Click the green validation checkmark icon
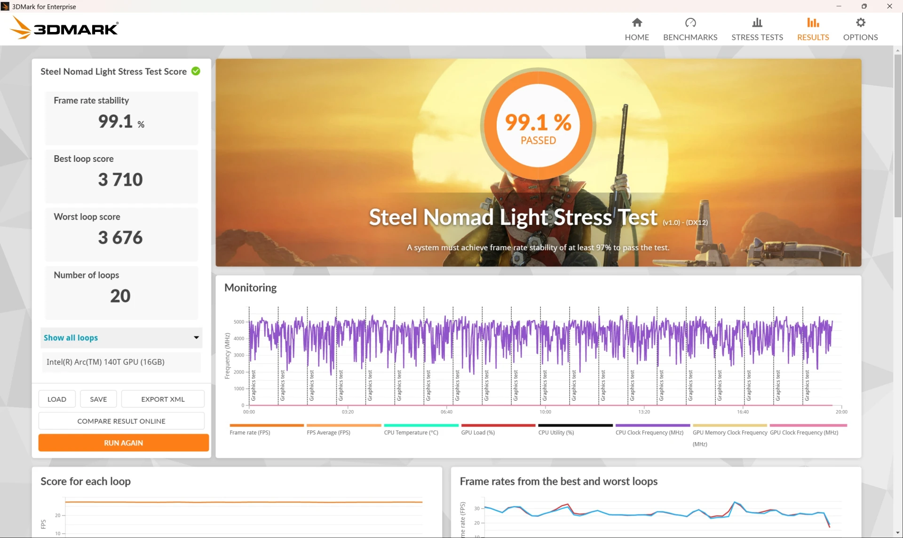 point(196,71)
